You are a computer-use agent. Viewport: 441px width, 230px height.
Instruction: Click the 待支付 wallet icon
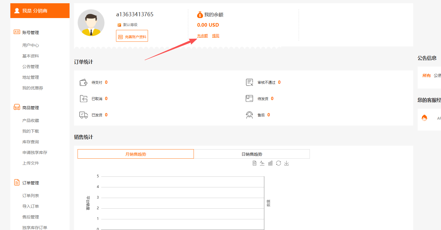coord(84,82)
